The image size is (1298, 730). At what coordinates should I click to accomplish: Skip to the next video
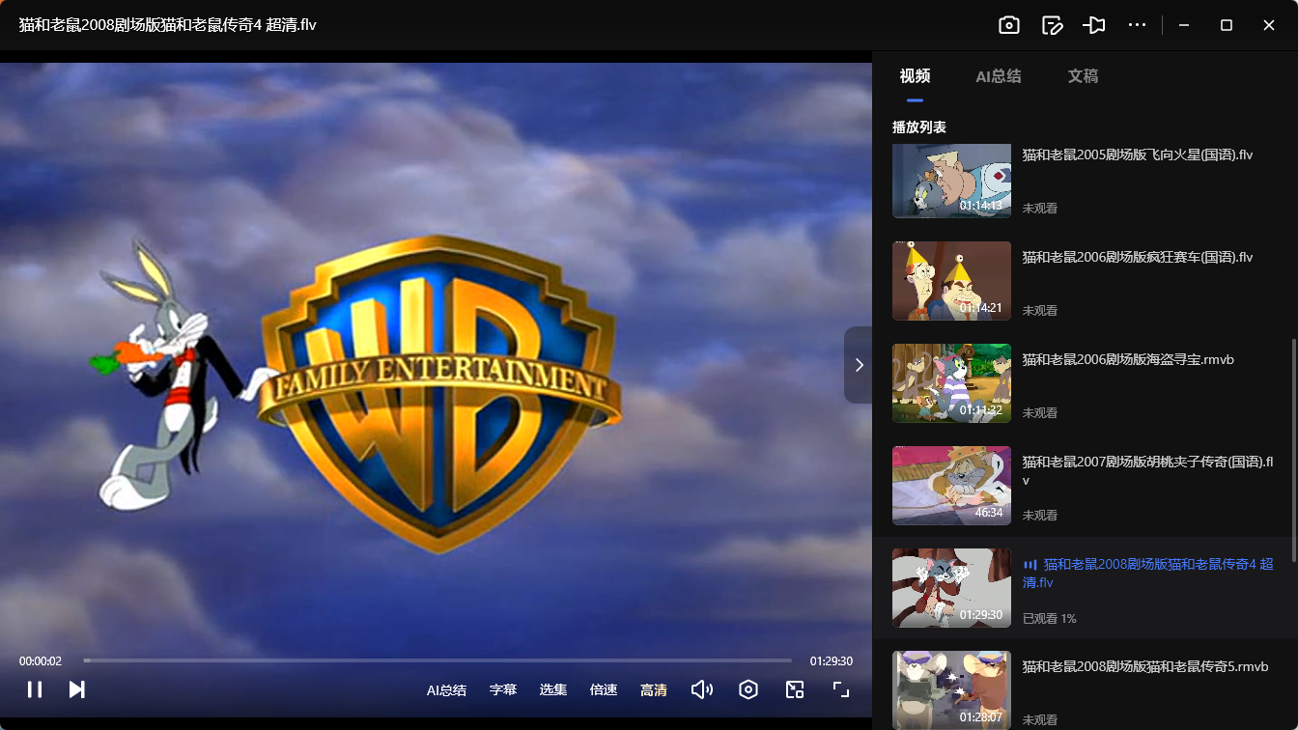point(77,689)
